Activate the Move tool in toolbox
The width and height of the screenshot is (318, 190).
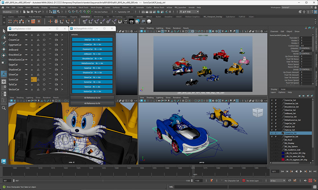click(x=4, y=49)
